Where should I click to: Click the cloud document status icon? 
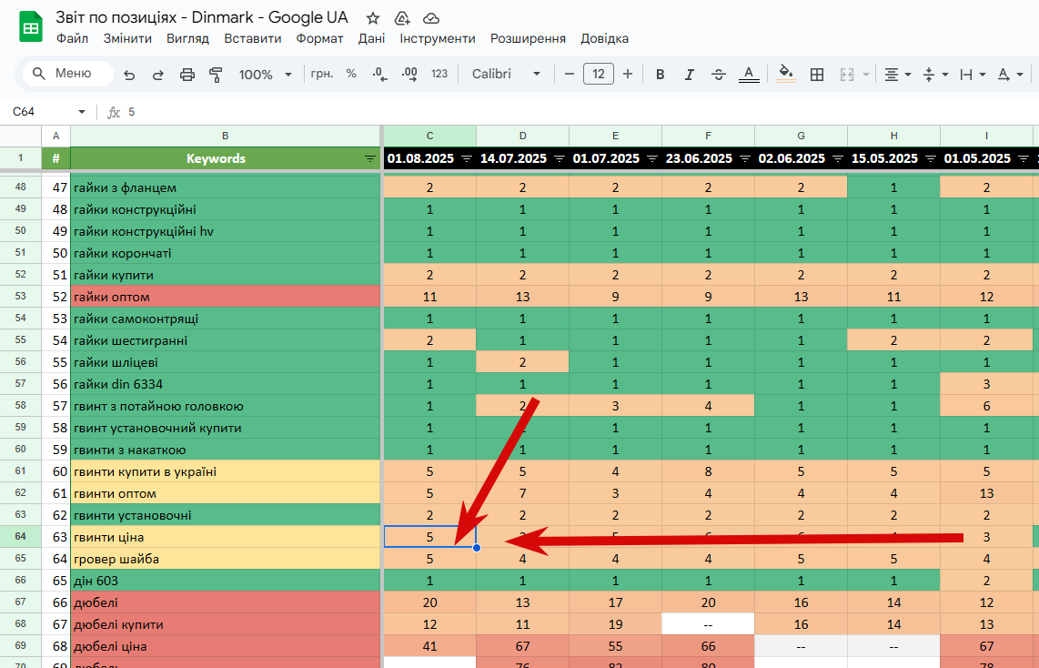[431, 18]
